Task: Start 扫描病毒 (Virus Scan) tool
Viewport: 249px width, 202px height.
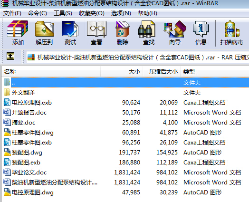Action: (232, 29)
